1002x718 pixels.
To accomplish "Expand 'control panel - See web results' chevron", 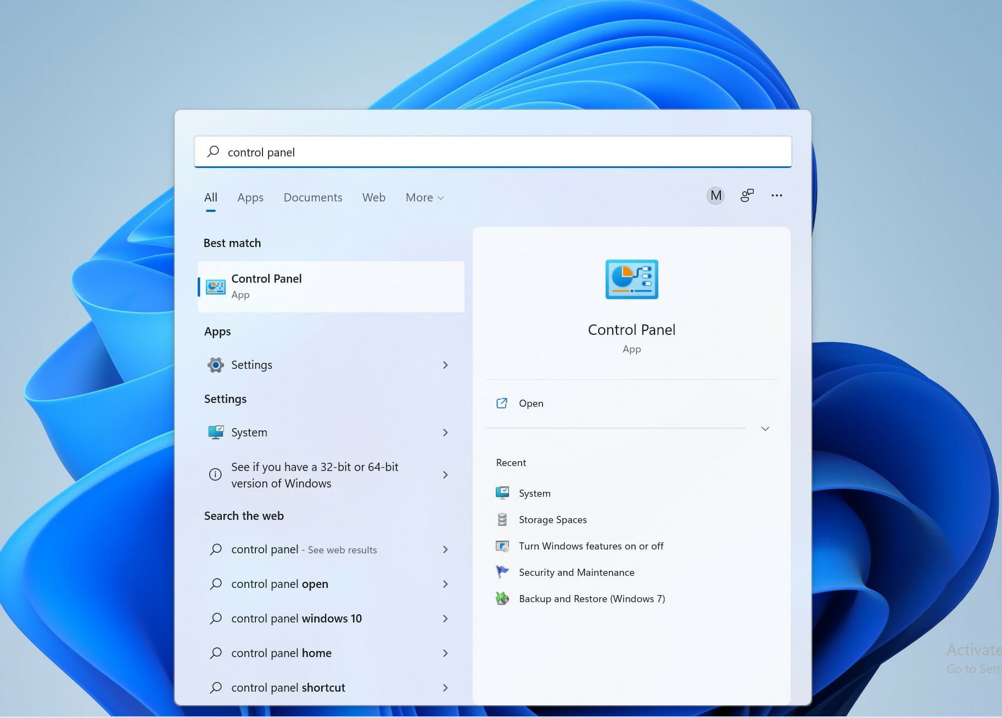I will point(445,549).
